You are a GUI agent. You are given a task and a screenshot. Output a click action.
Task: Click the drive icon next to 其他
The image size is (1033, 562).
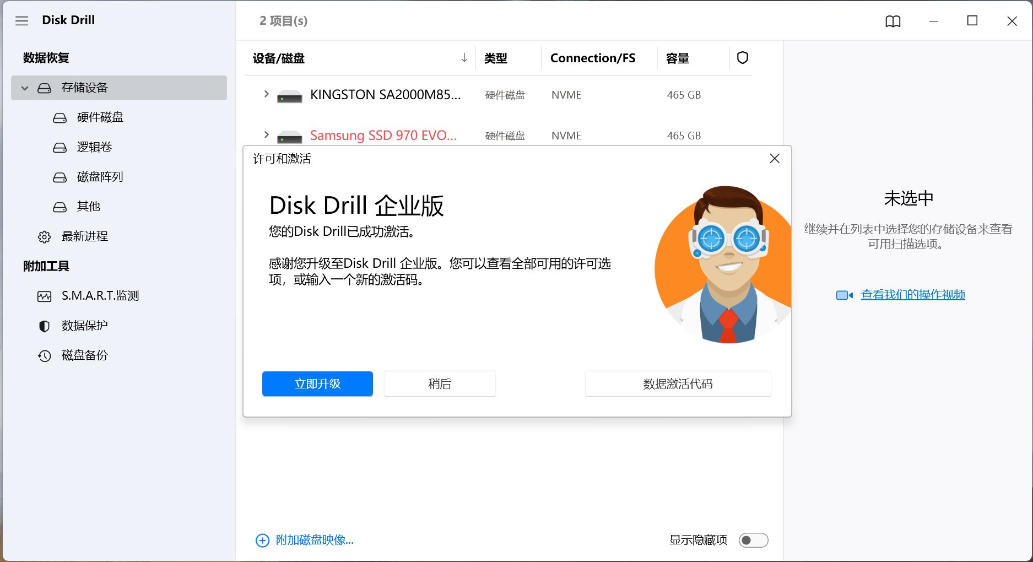point(60,207)
